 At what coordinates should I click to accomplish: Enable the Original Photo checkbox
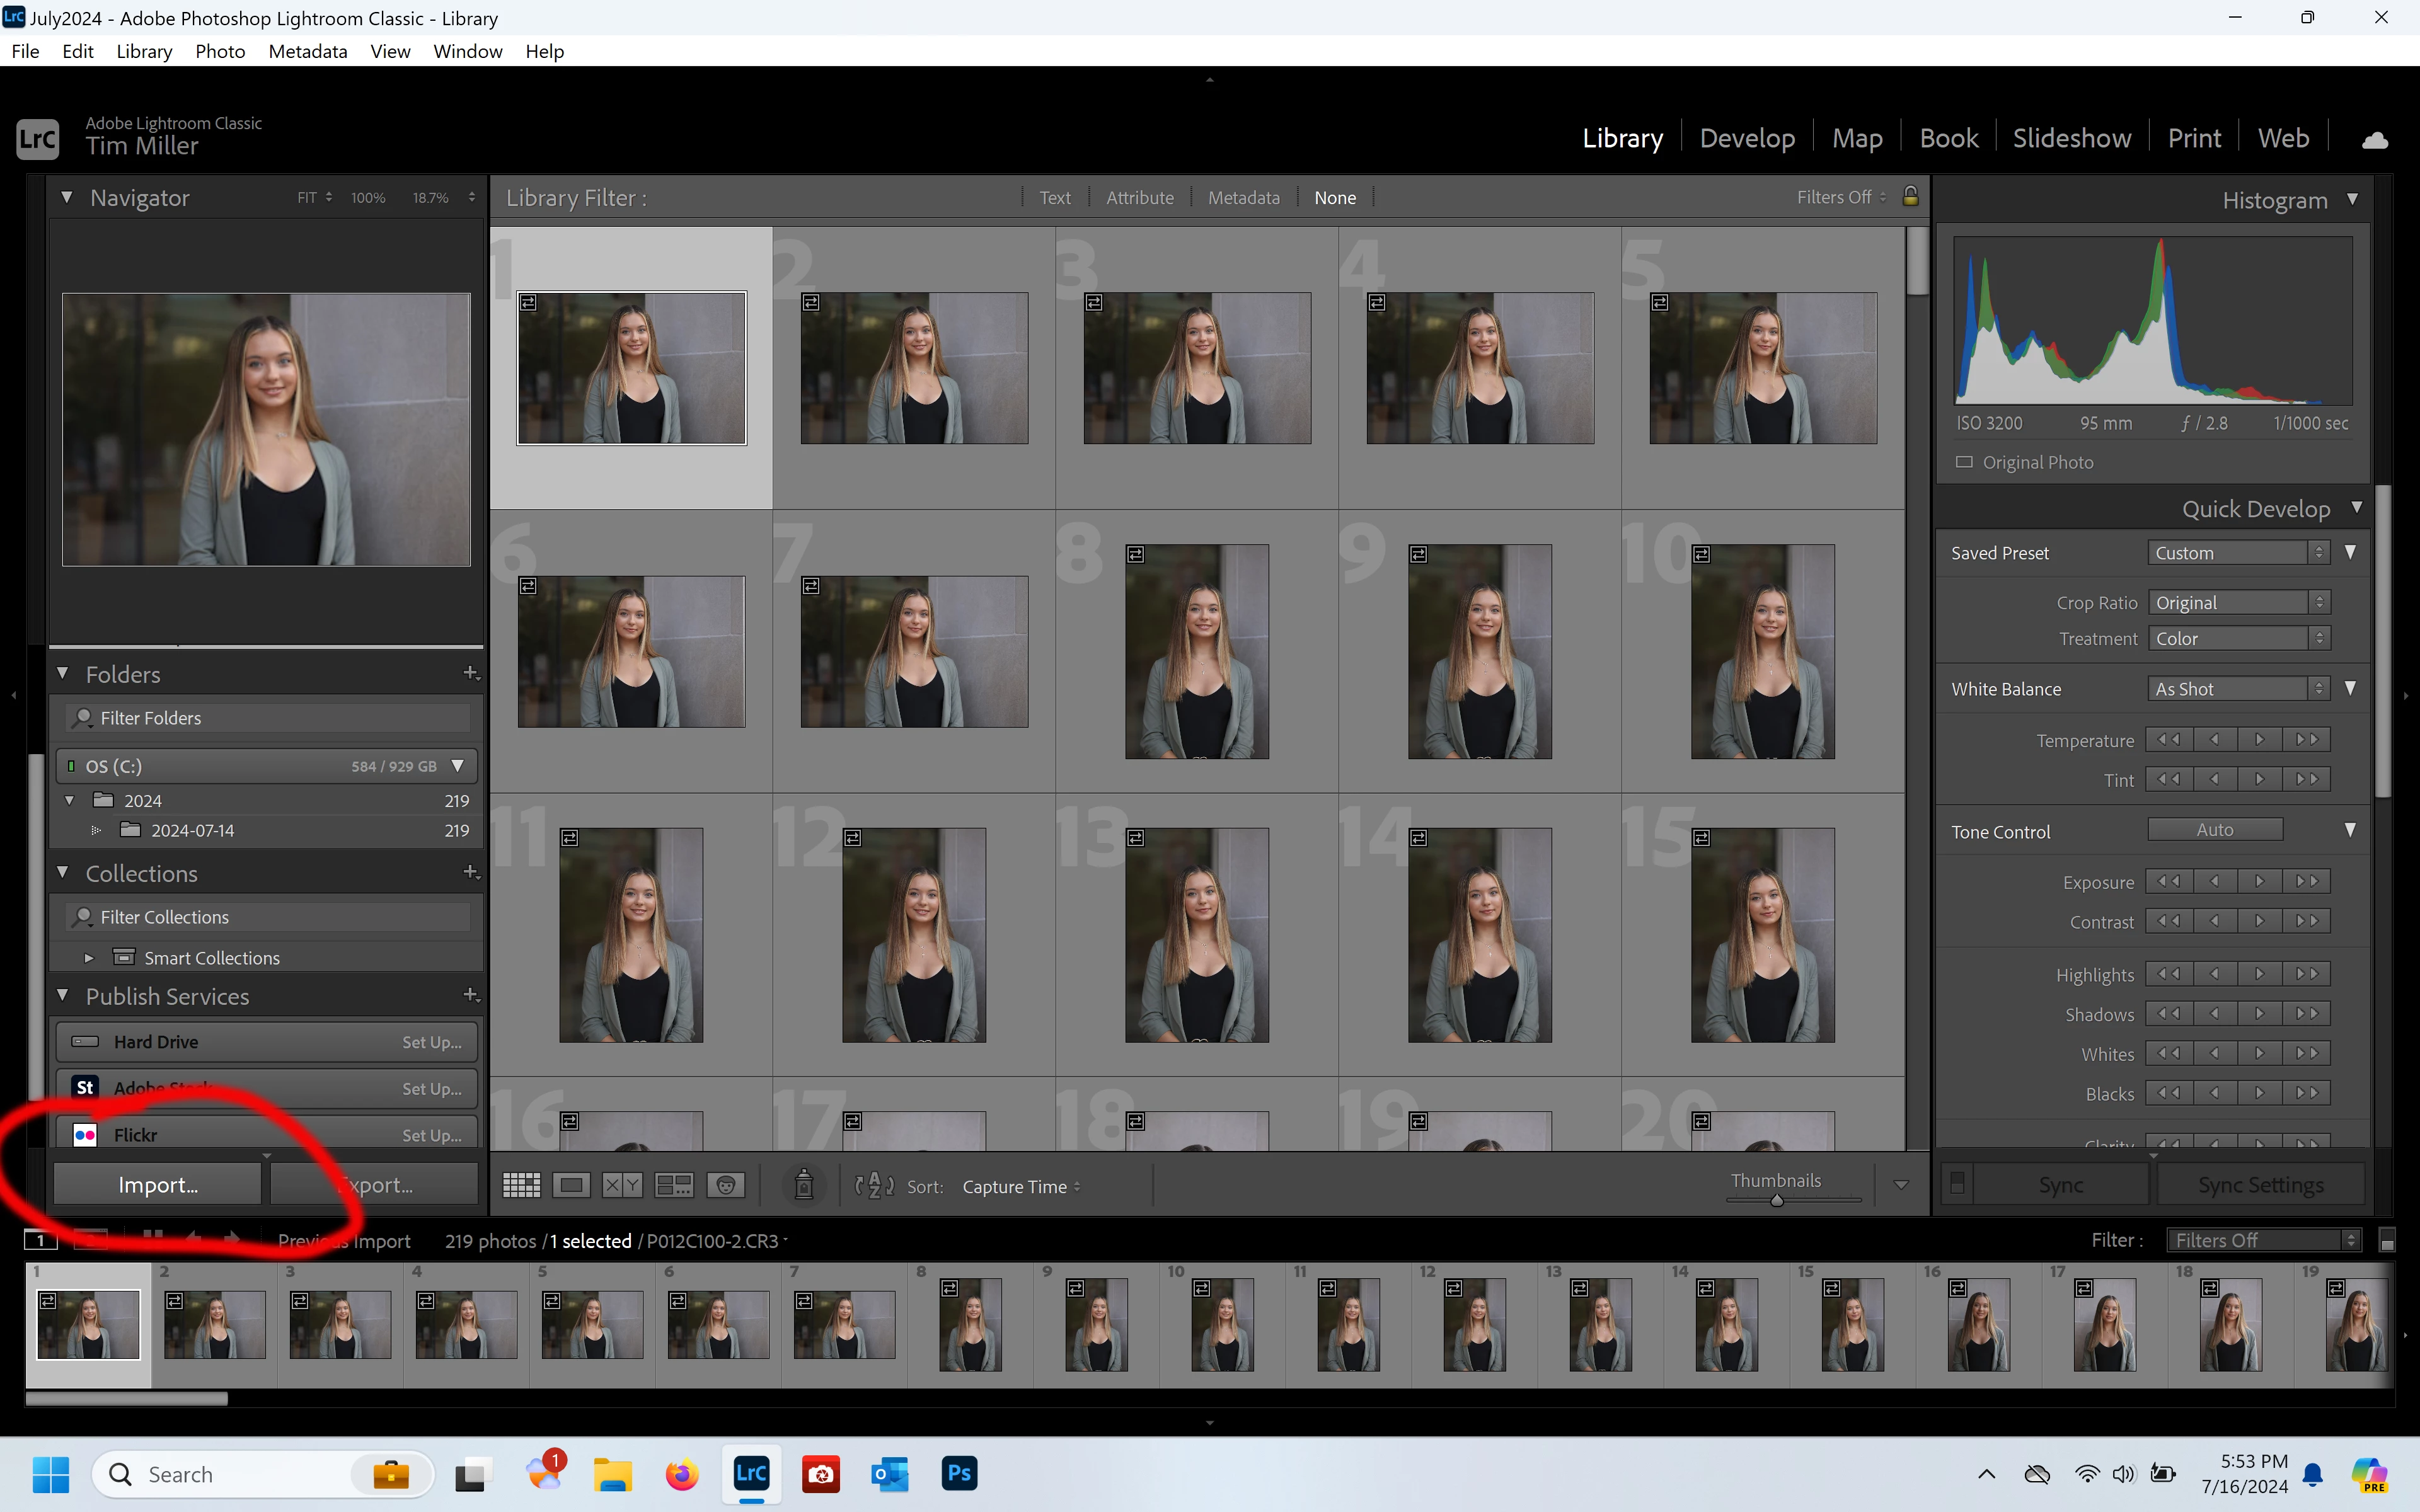tap(1964, 462)
